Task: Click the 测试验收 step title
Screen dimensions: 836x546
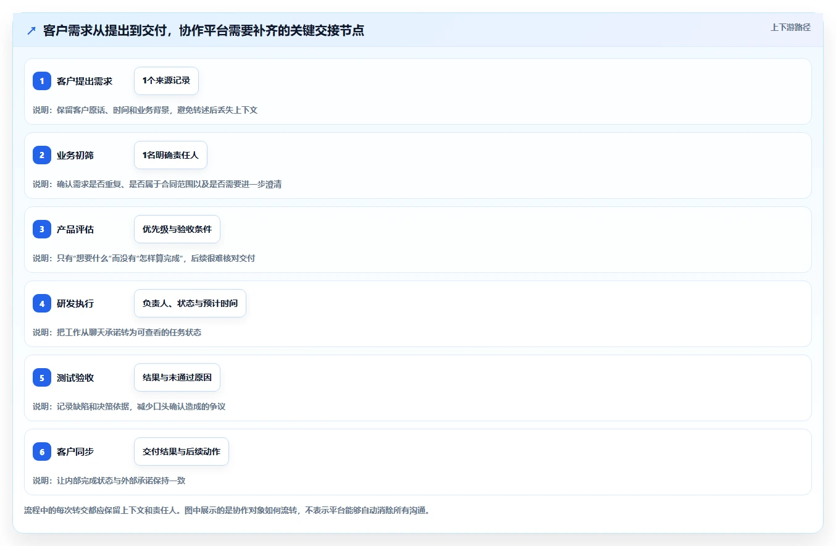Action: (x=75, y=377)
